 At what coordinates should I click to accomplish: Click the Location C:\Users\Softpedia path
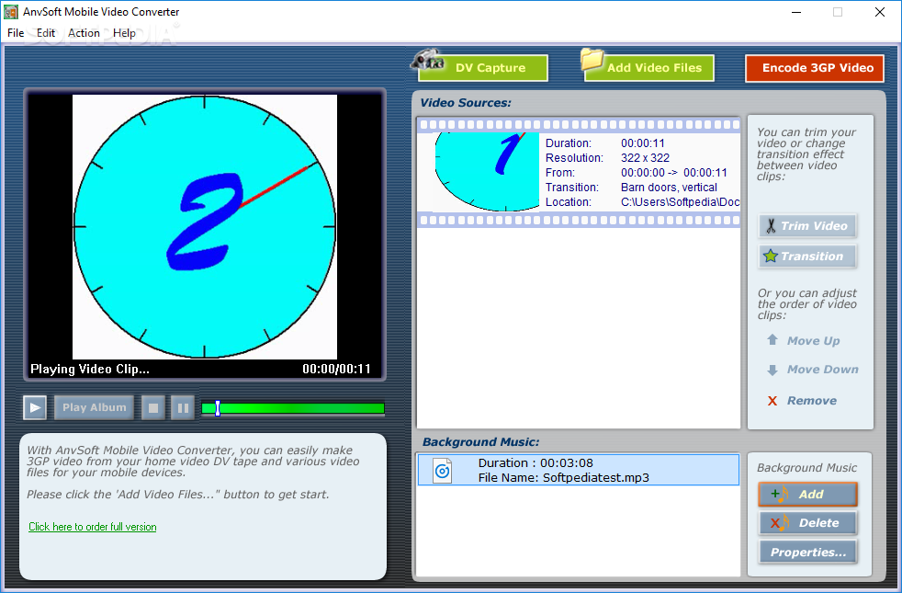(680, 202)
